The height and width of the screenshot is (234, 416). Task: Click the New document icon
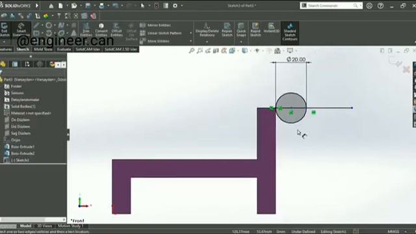[x=60, y=6]
